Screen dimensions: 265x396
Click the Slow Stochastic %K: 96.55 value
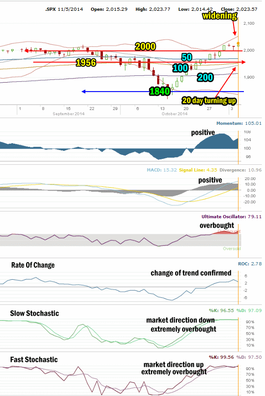pos(221,311)
